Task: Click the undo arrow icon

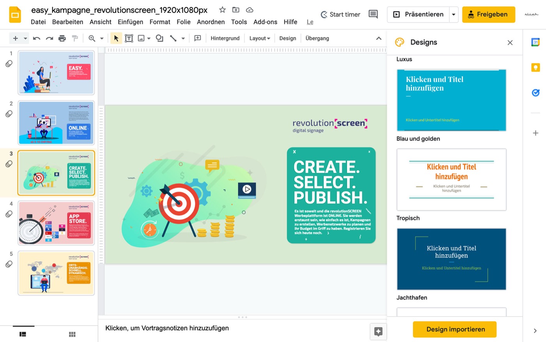Action: (x=36, y=38)
